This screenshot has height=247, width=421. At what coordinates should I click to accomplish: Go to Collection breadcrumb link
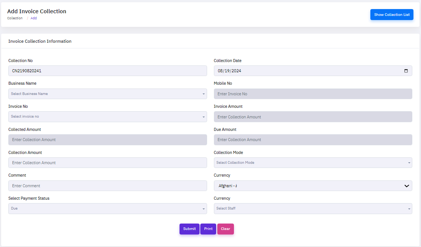coord(15,18)
